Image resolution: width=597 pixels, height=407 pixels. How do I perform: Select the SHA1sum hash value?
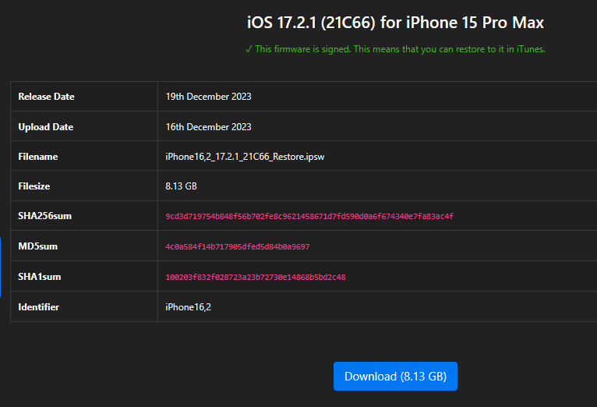point(256,277)
